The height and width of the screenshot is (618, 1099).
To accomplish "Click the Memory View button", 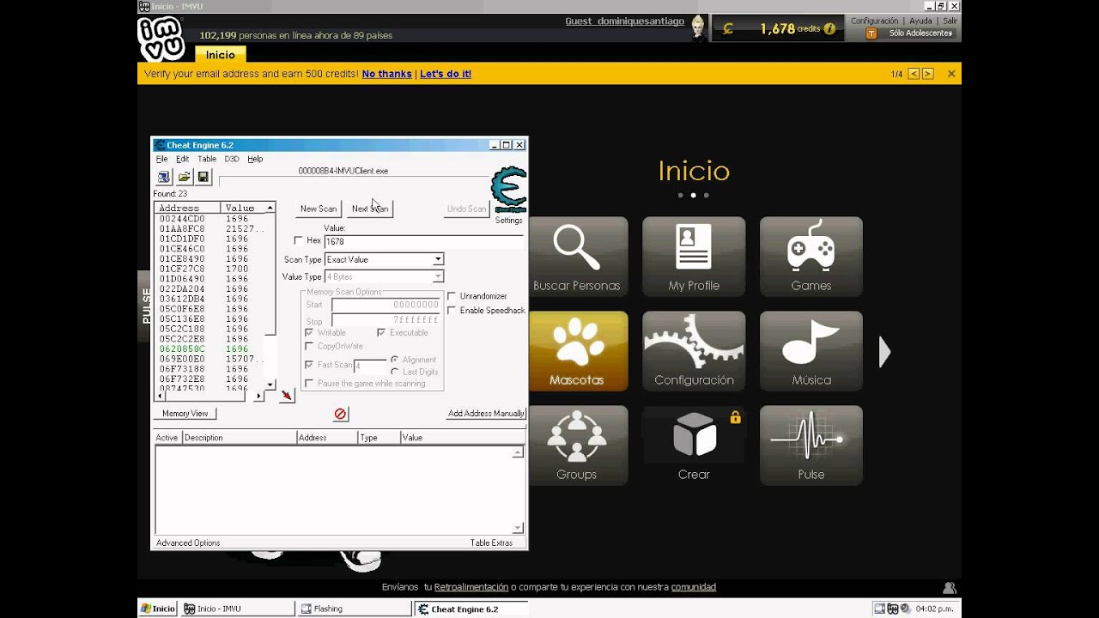I will tap(185, 414).
